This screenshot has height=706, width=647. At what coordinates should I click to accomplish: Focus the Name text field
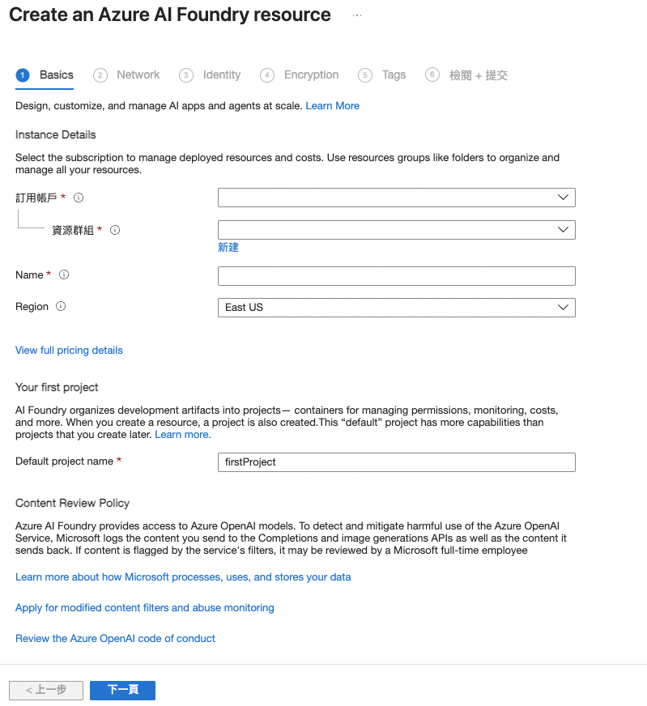(x=396, y=276)
